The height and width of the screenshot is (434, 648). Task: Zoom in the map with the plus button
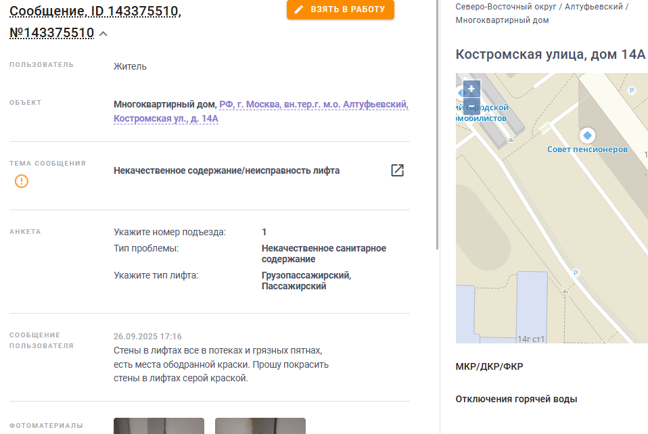(x=471, y=89)
